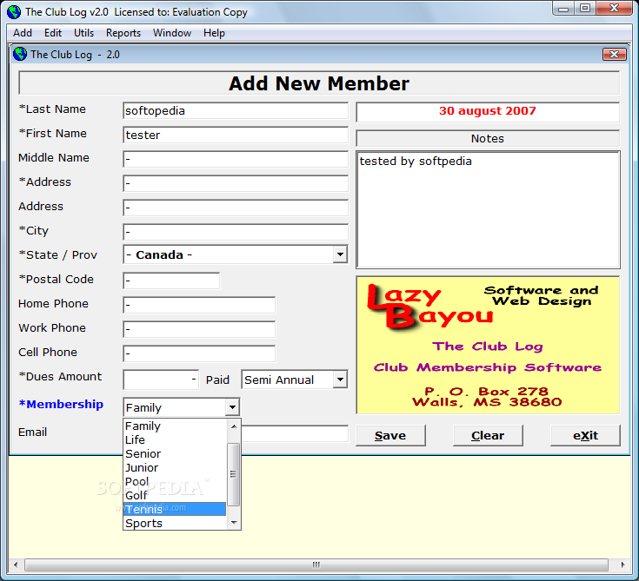This screenshot has width=639, height=581.
Task: Click the Work Phone field
Action: 199,329
